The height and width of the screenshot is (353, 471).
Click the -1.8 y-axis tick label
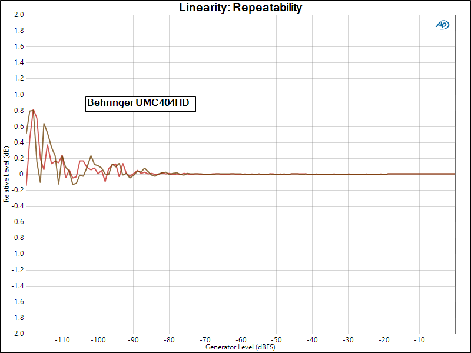coord(18,318)
